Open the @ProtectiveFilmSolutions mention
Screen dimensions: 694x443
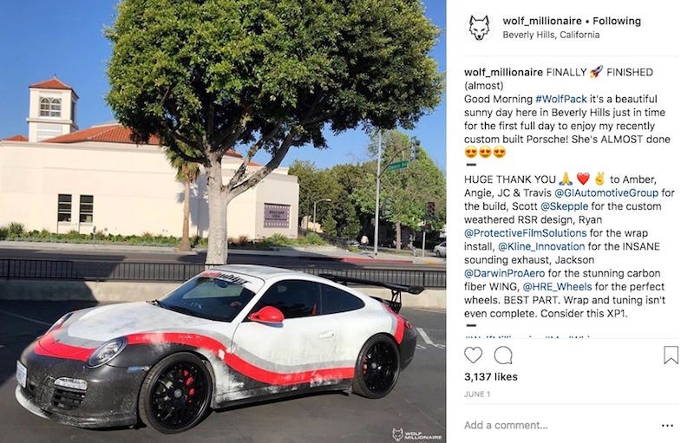coord(526,233)
